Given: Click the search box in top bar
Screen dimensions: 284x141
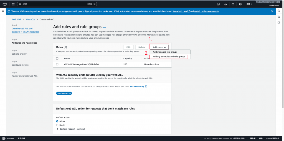Looking at the screenshot, I should pos(57,4).
